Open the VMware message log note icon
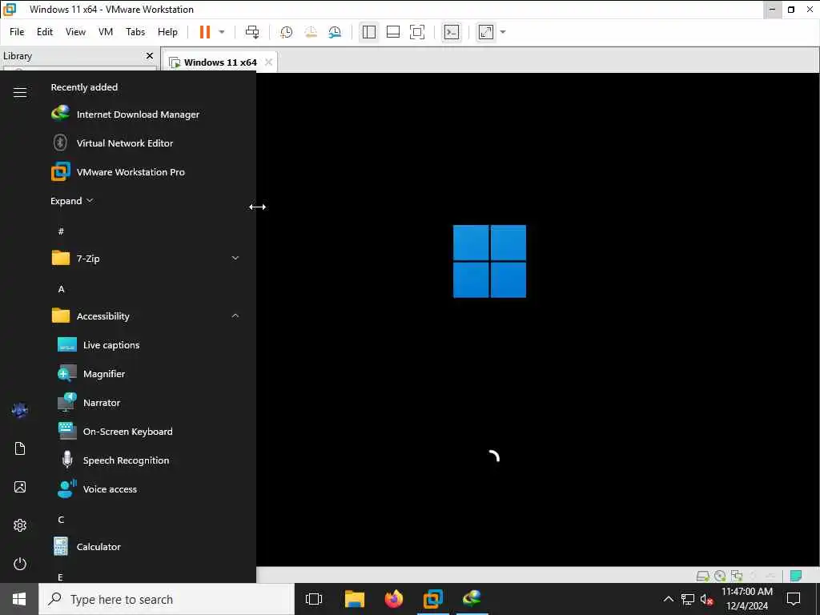Viewport: 820px width, 615px height. click(x=796, y=576)
